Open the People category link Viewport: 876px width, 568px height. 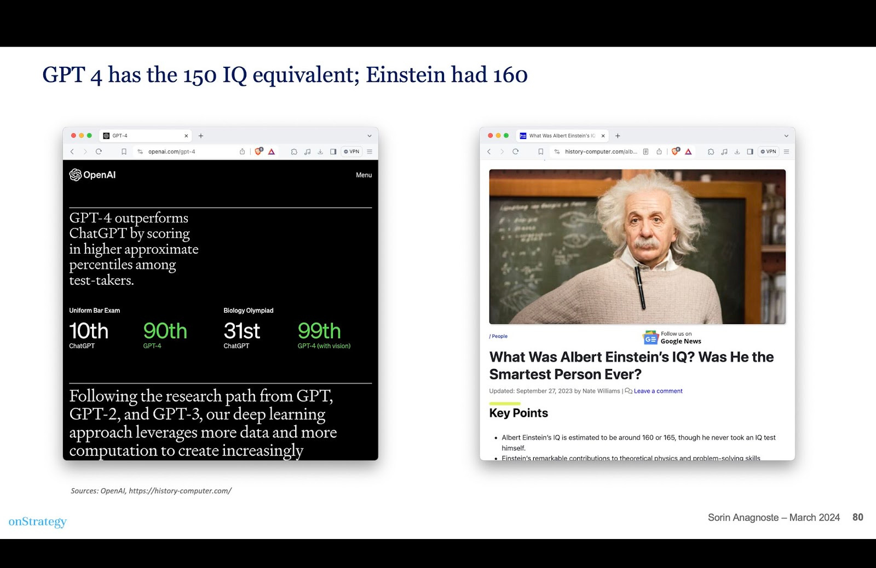[498, 336]
